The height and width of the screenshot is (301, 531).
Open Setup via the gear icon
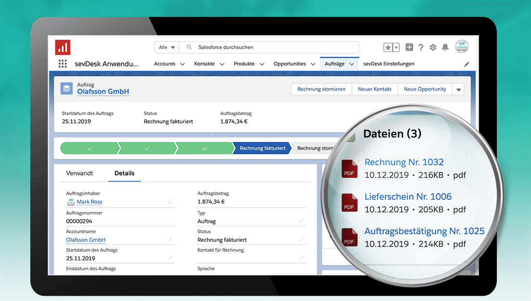point(432,47)
